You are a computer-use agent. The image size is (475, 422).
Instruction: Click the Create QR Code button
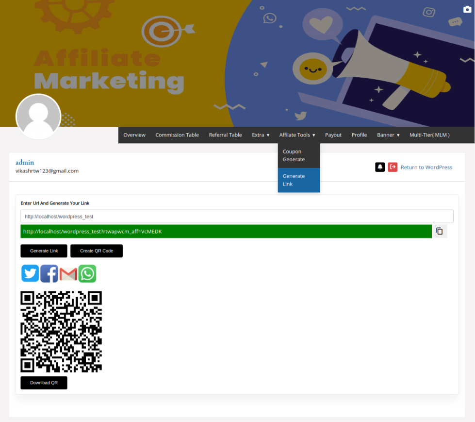click(97, 251)
